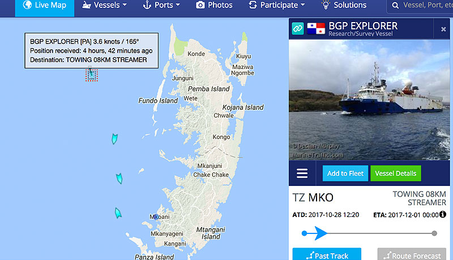Expand the Vessels dropdown menu

[104, 5]
